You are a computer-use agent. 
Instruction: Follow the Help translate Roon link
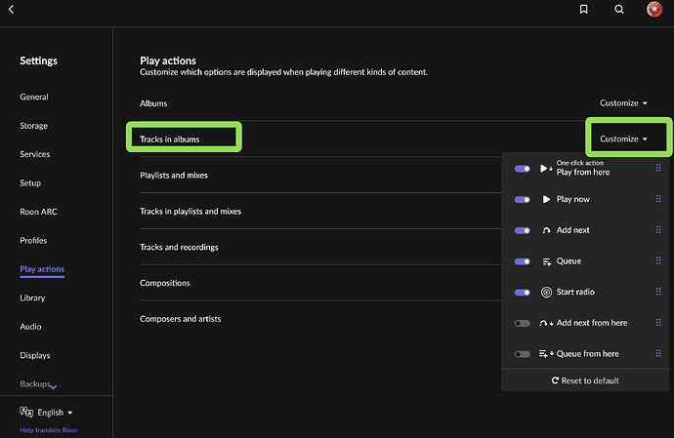49,430
